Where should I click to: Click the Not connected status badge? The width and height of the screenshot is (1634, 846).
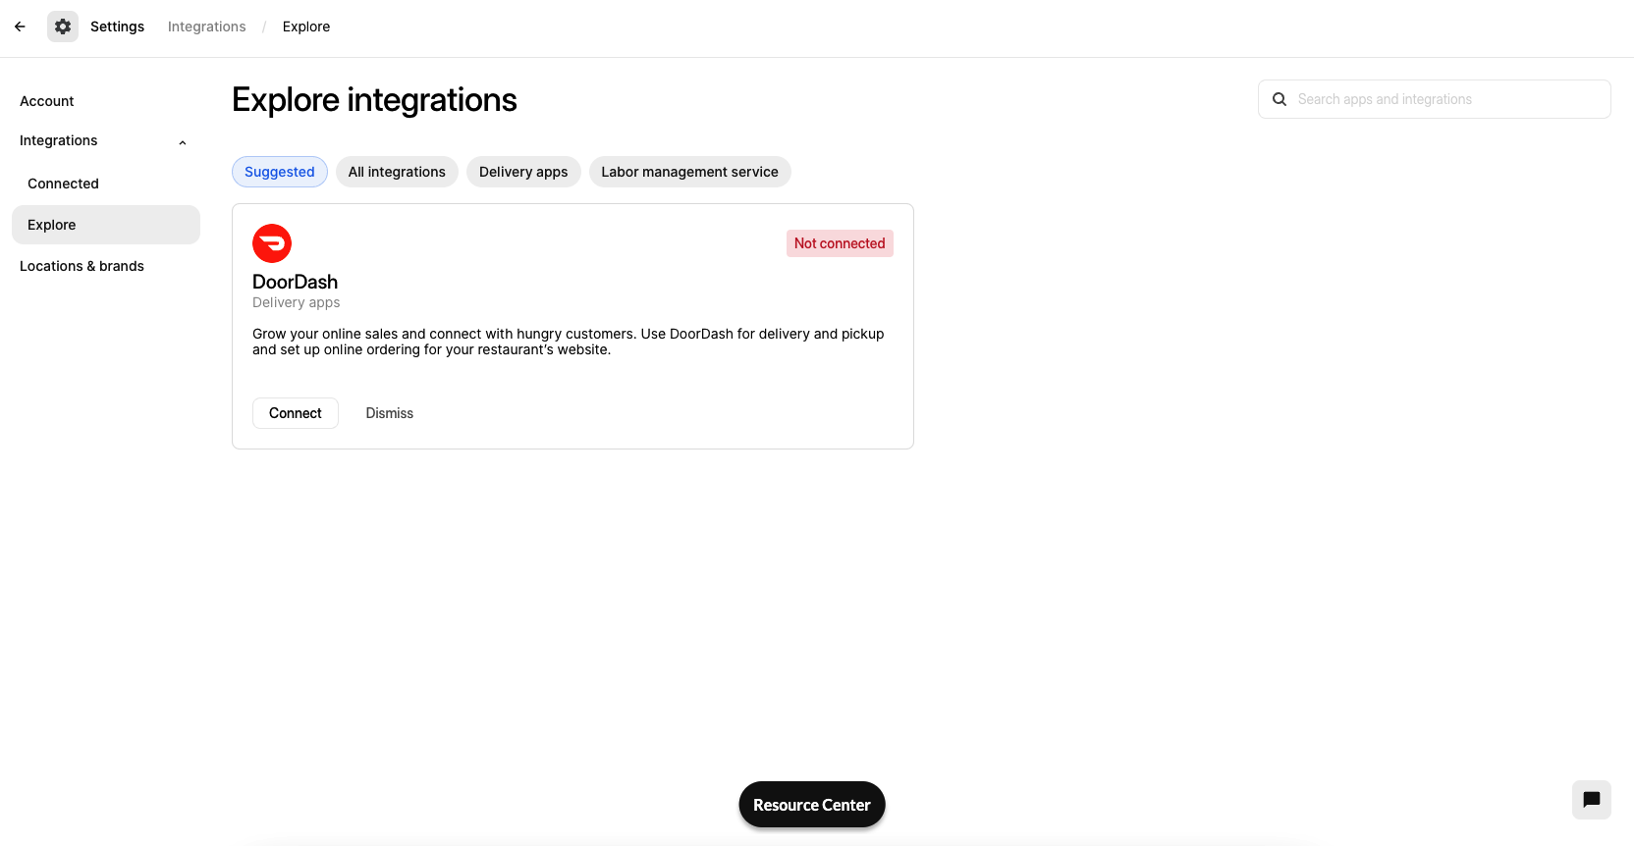click(840, 243)
